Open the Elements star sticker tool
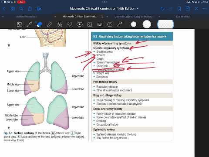The image size is (209, 157). pos(80,24)
